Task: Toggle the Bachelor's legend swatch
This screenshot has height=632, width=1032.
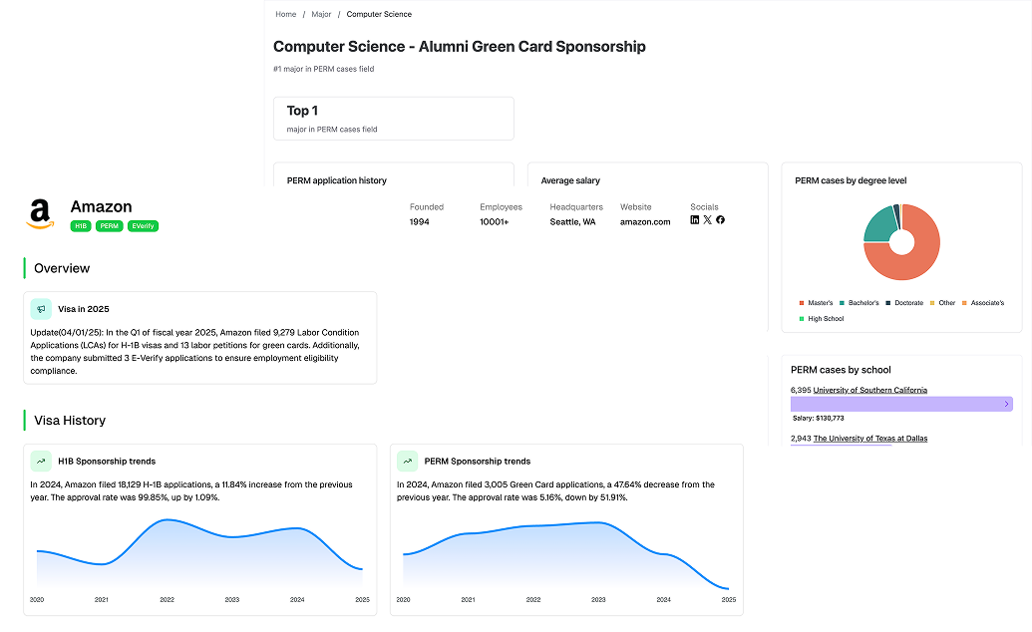Action: (842, 303)
